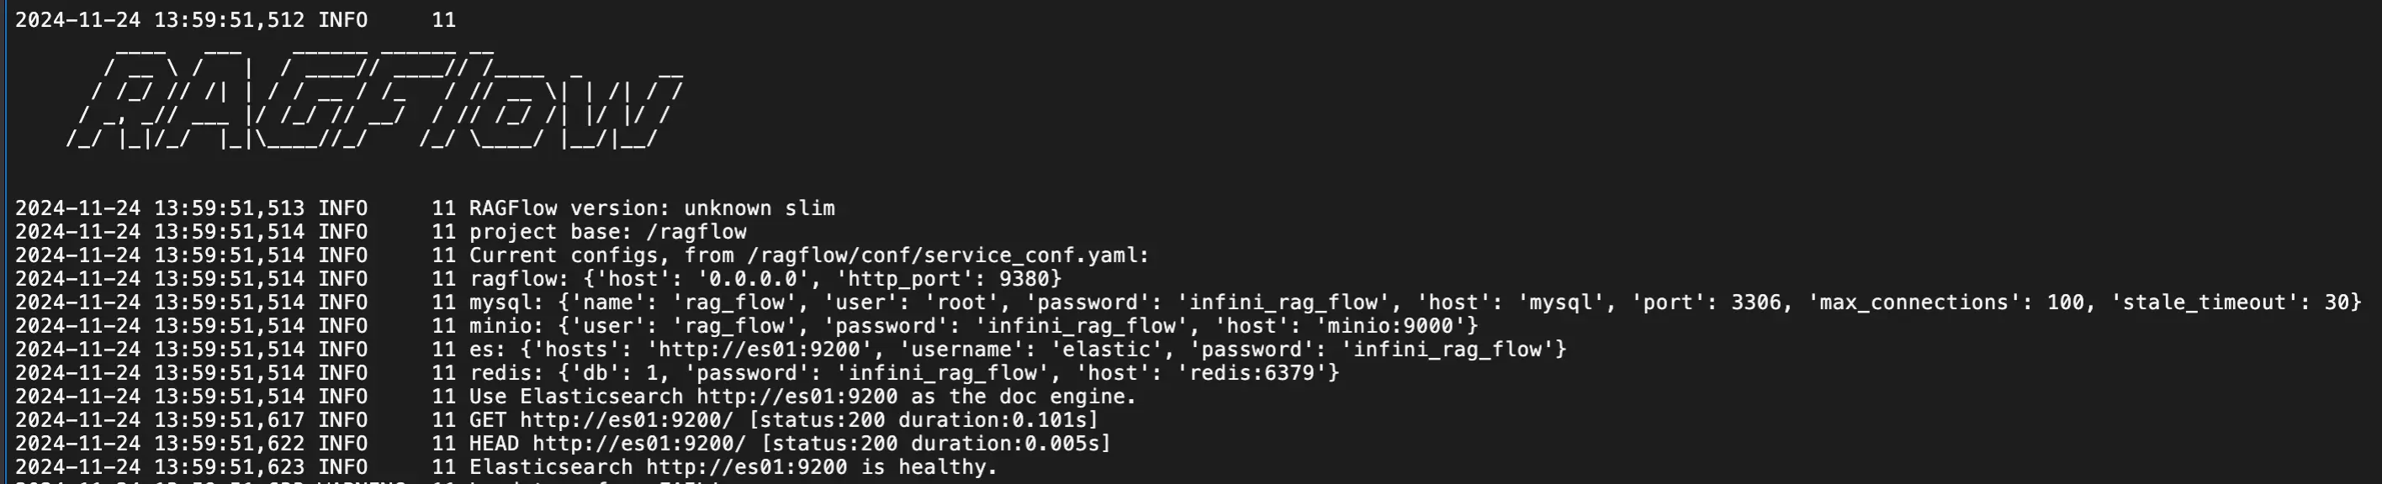Screen dimensions: 2382x484
Task: Click the 'duration:0.005s' status text
Action: point(1007,445)
